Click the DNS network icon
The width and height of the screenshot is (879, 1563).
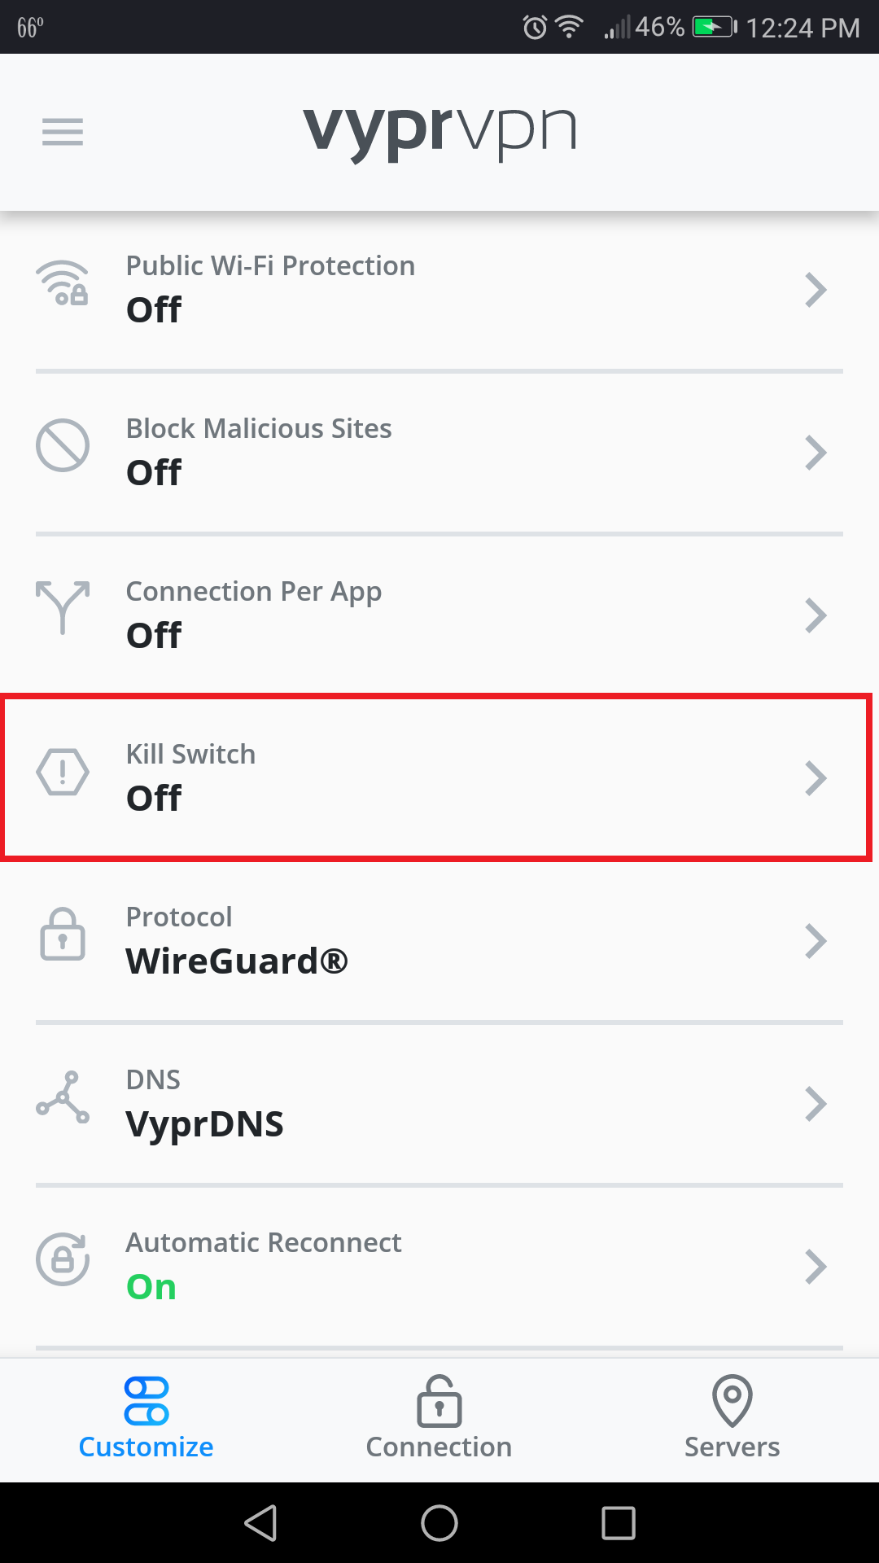[63, 1099]
